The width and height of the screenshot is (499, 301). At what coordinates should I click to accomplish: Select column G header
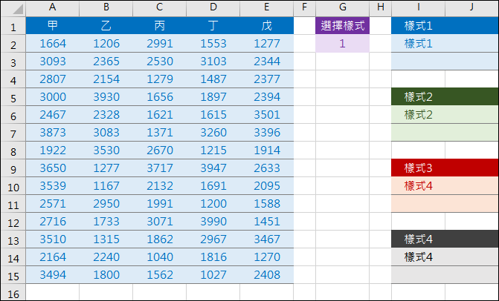click(342, 8)
